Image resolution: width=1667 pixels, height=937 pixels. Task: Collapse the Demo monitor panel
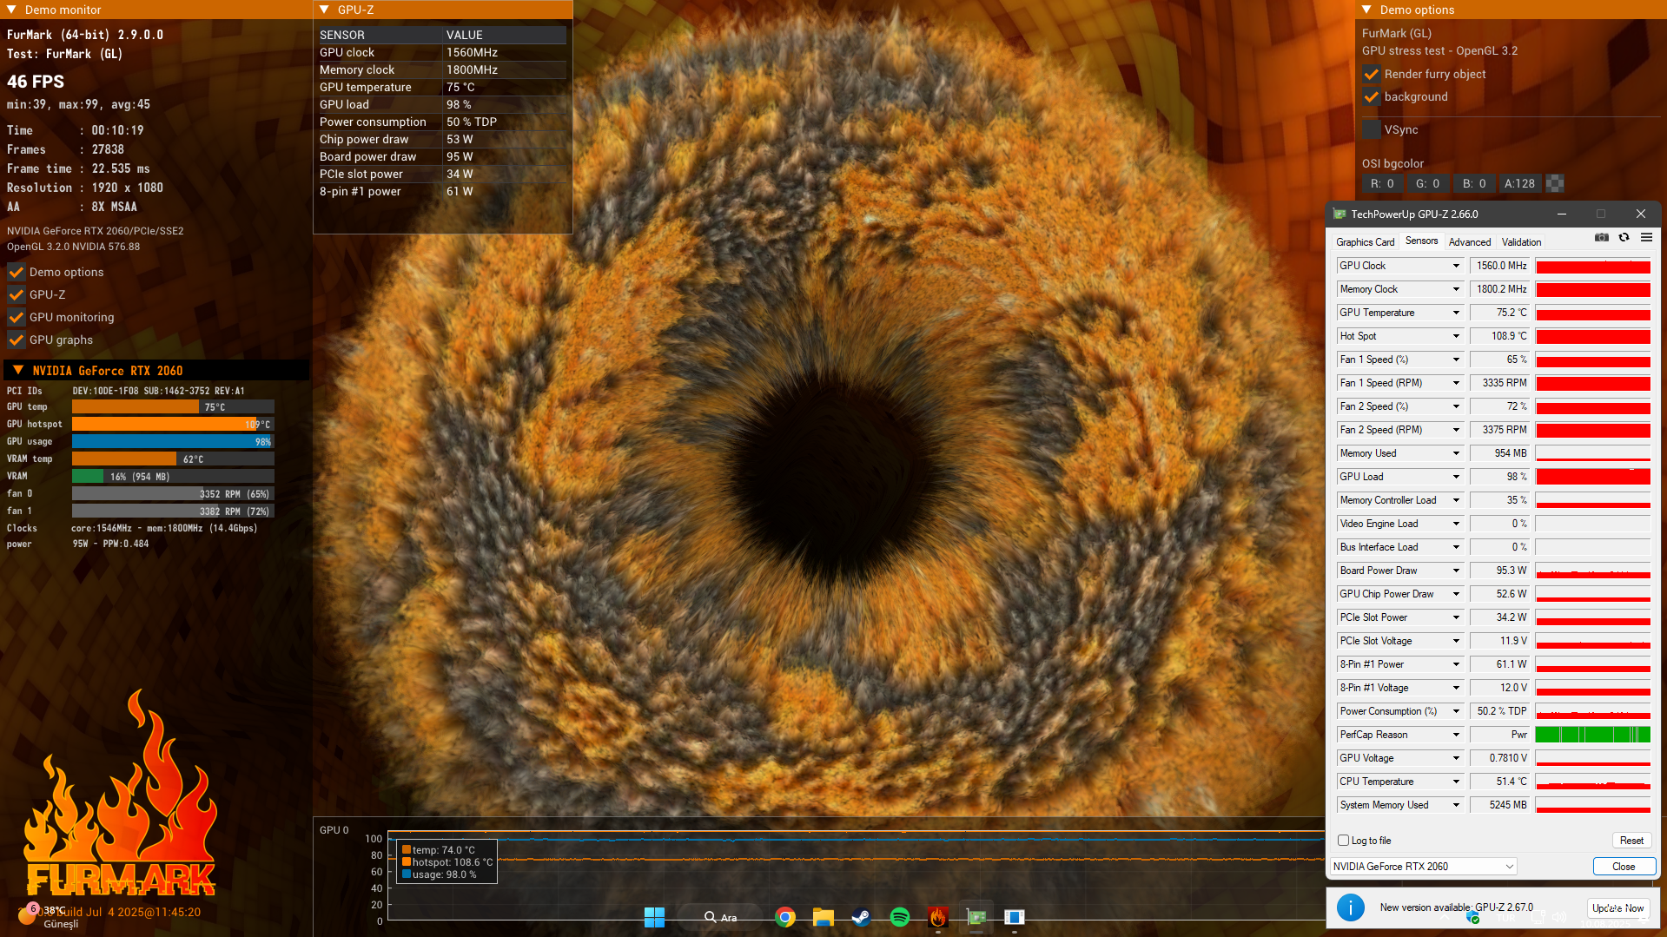pyautogui.click(x=11, y=10)
